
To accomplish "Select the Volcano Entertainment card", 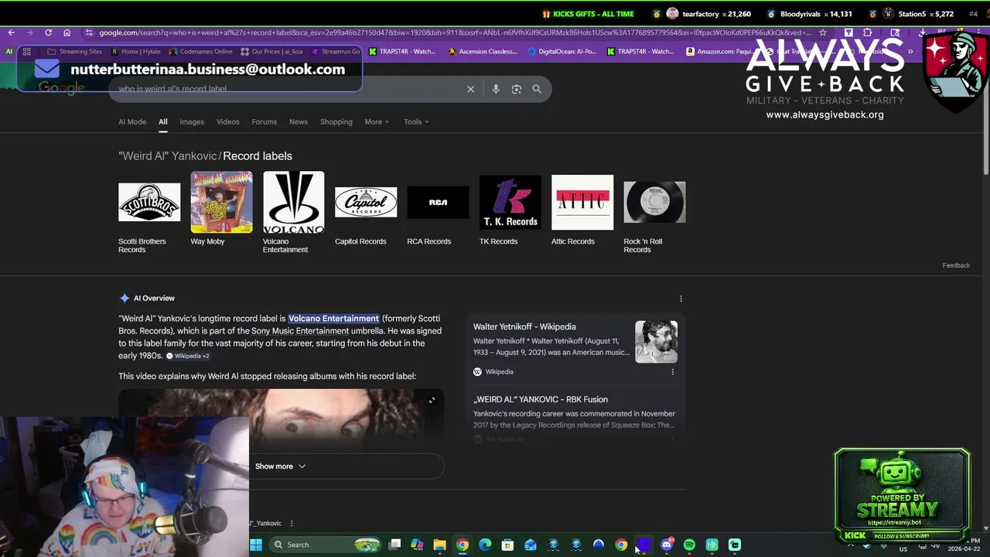I will click(293, 213).
